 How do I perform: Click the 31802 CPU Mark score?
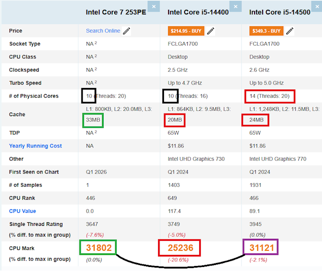coord(98,247)
